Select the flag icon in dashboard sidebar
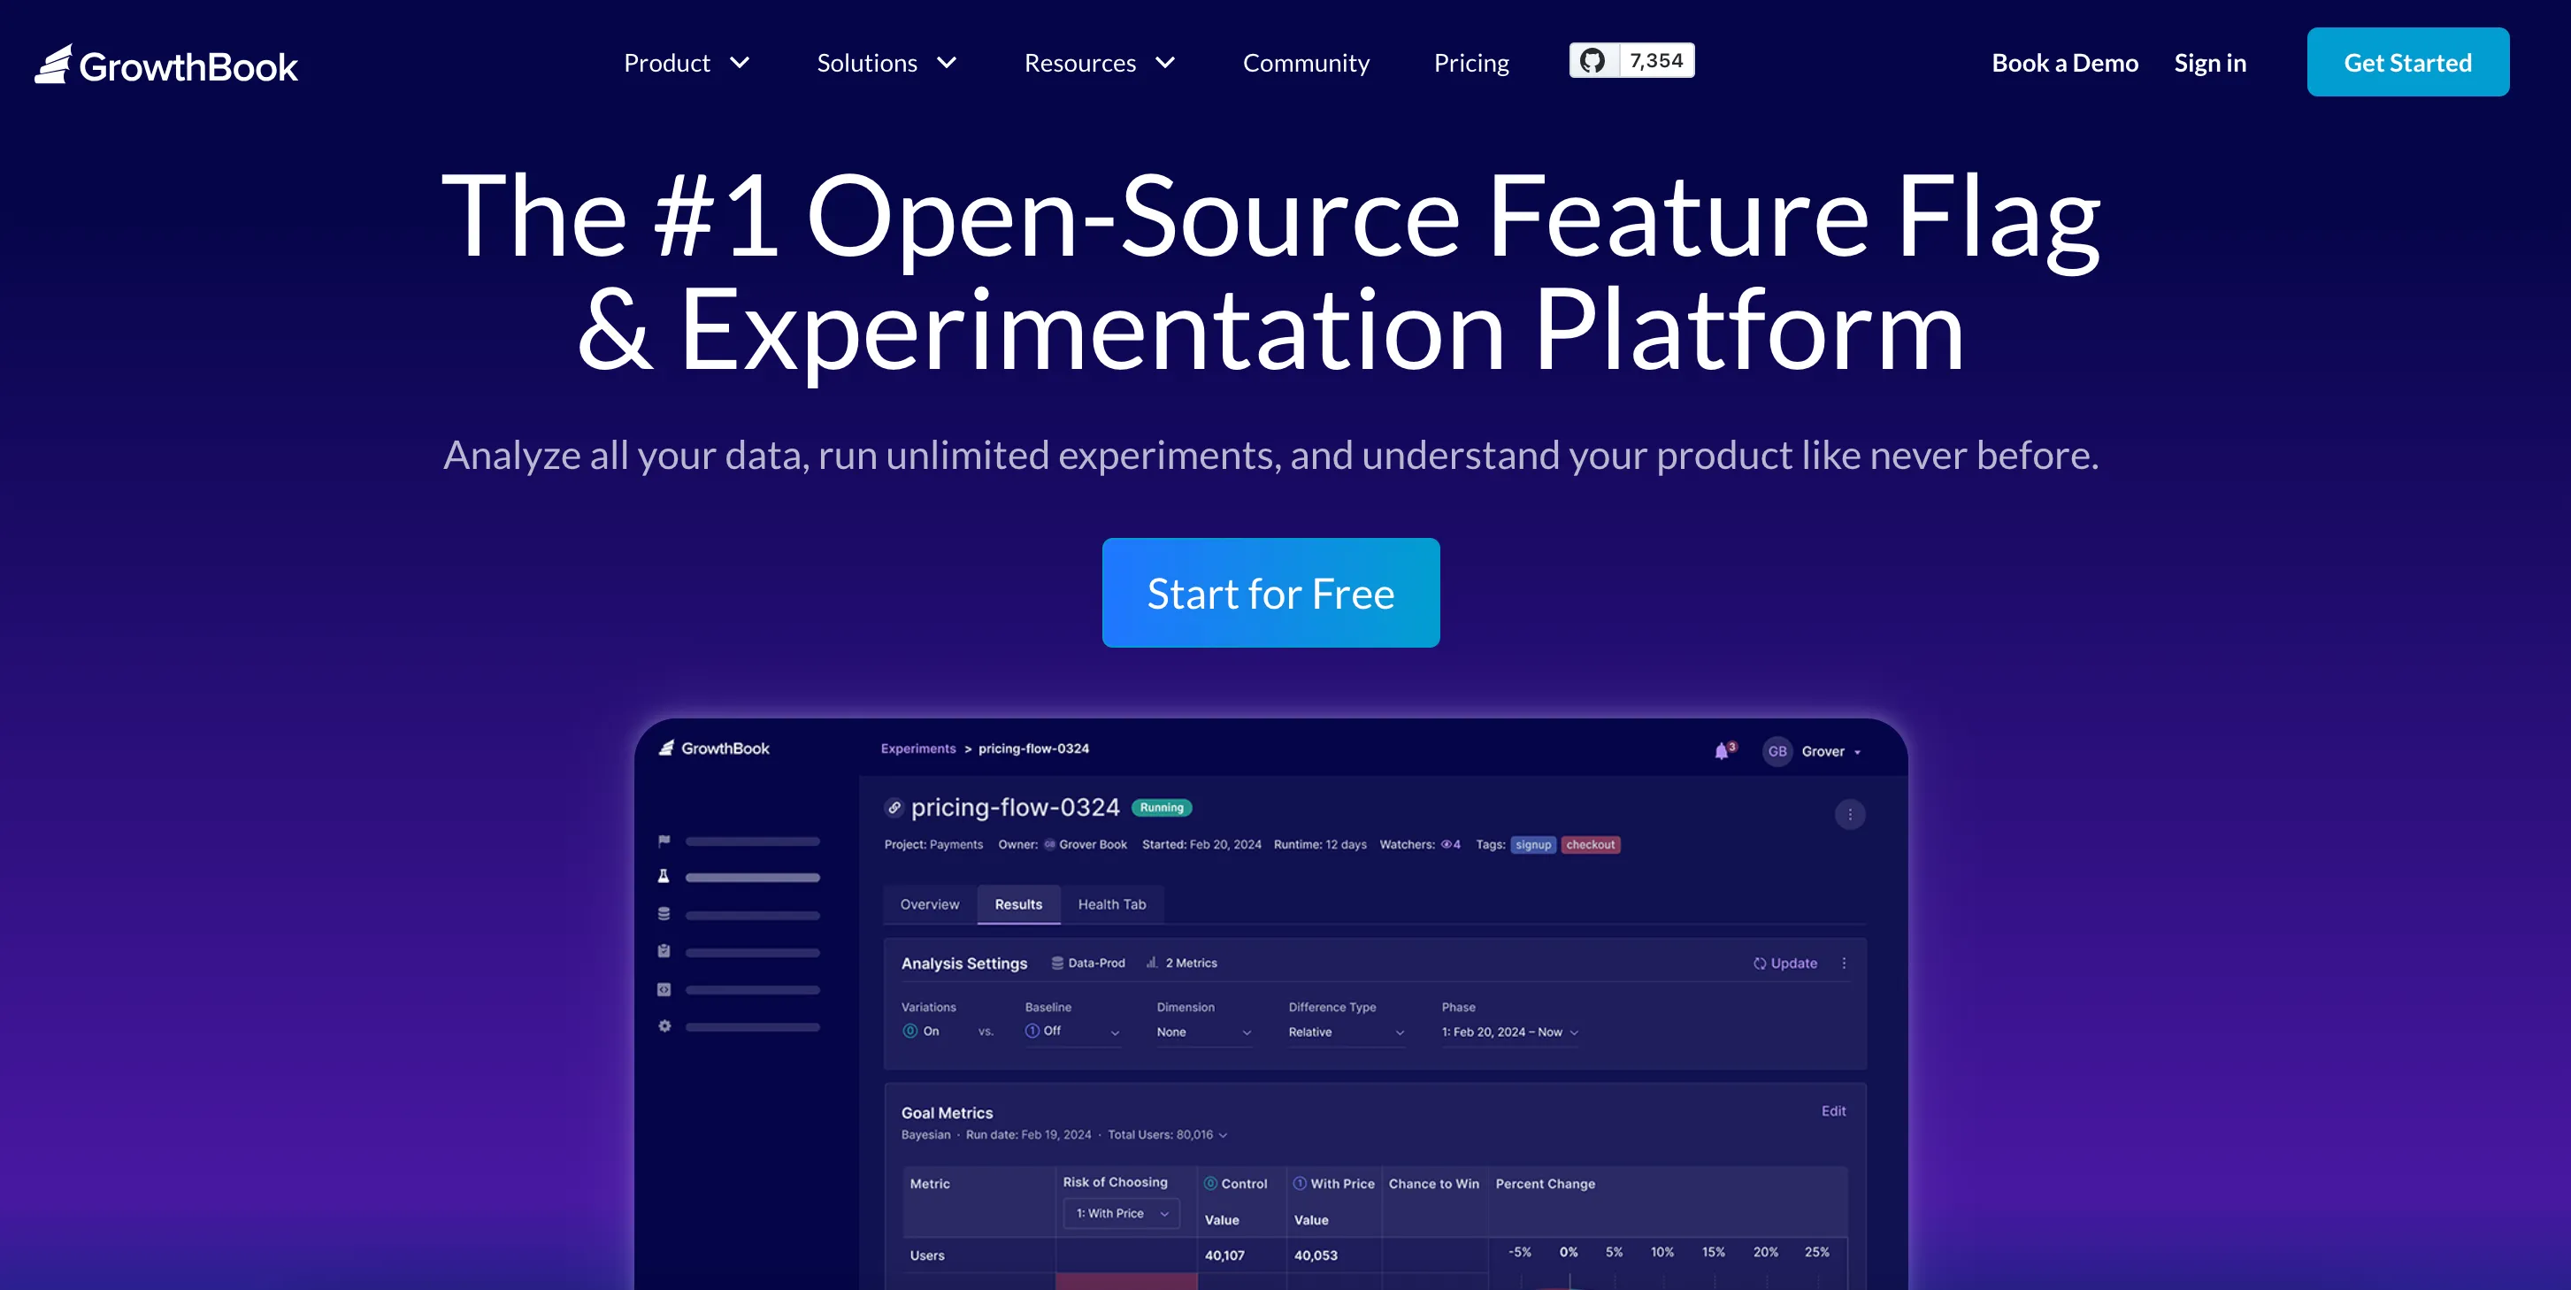Viewport: 2571px width, 1290px height. point(664,841)
